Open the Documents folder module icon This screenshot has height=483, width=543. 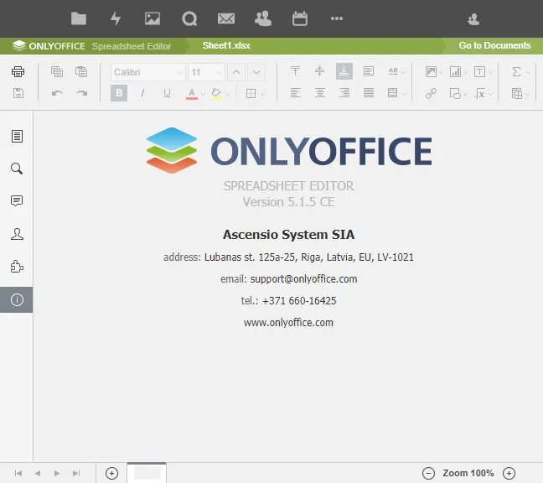click(79, 18)
